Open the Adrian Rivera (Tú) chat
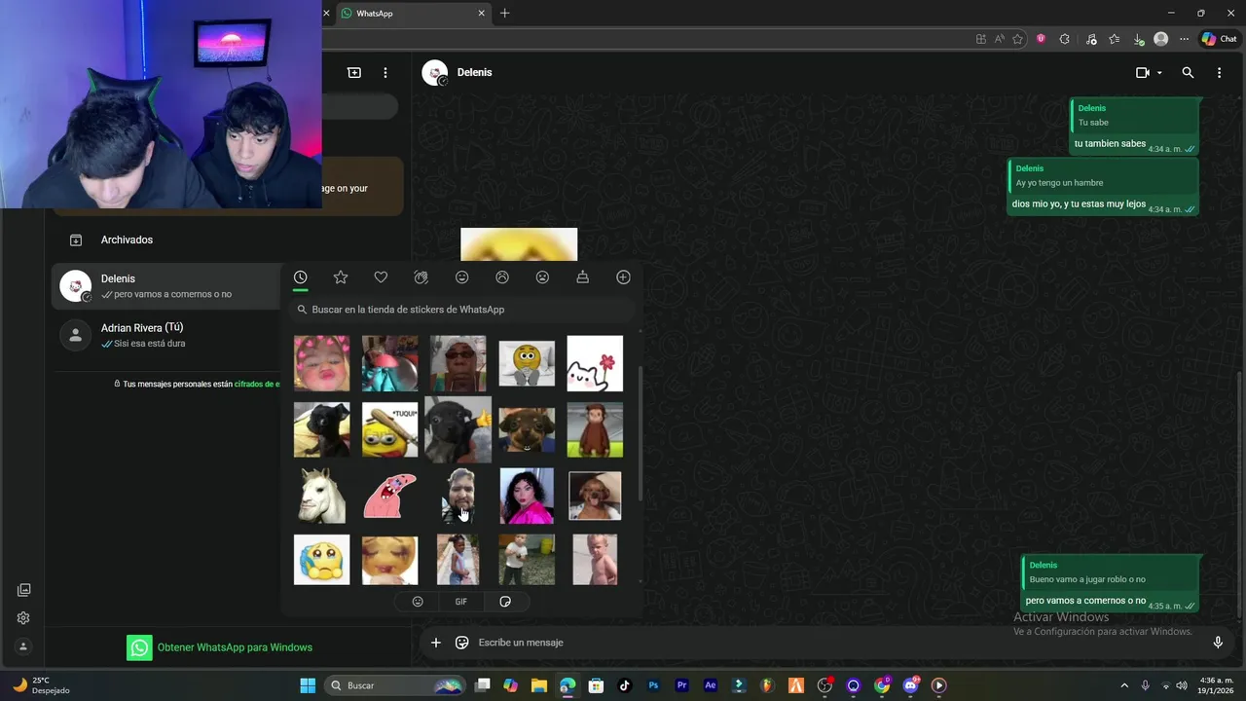The width and height of the screenshot is (1246, 701). 167,335
